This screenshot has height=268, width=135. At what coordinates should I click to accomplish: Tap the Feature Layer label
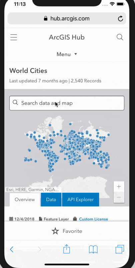pyautogui.click(x=56, y=219)
